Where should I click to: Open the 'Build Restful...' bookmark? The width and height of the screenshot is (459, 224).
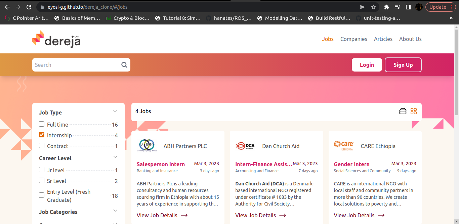tap(329, 18)
